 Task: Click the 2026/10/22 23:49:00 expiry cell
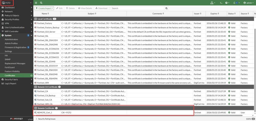pos(216,113)
